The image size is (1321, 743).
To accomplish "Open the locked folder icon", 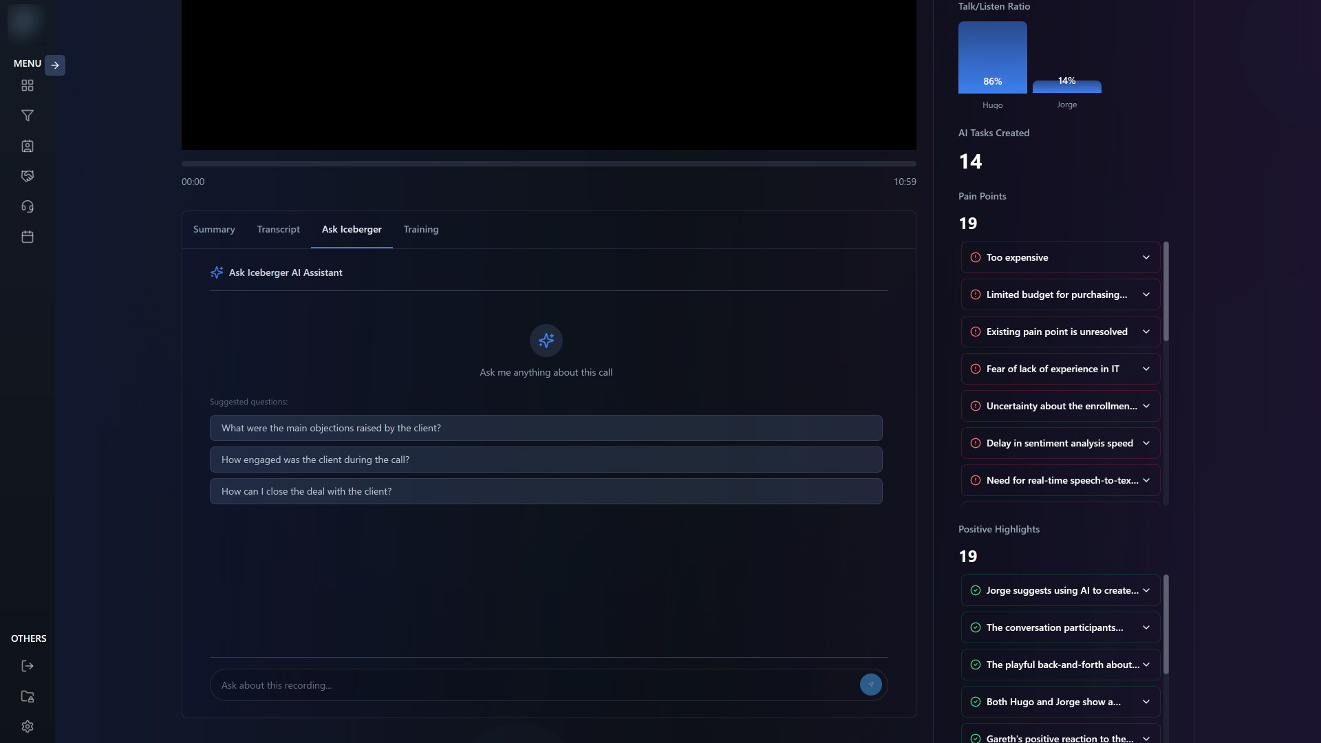I will tap(28, 696).
